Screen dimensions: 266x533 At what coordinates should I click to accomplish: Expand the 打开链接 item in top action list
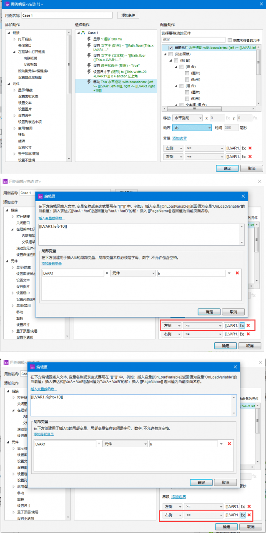[14, 39]
